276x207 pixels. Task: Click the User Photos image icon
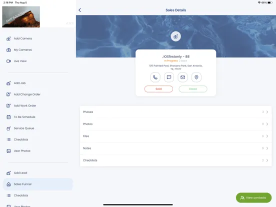click(8, 151)
